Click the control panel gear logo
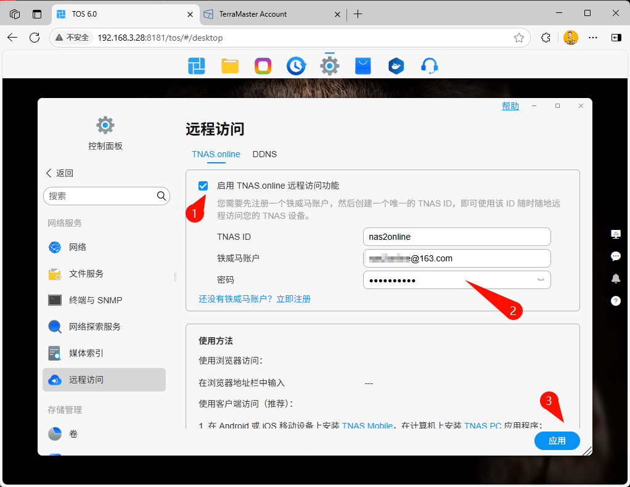The height and width of the screenshot is (487, 630). (x=105, y=125)
